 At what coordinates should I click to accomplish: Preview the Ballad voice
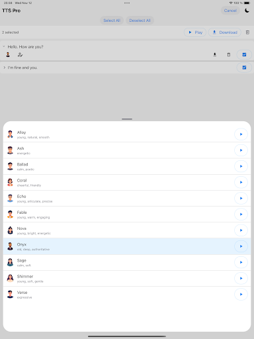(241, 166)
